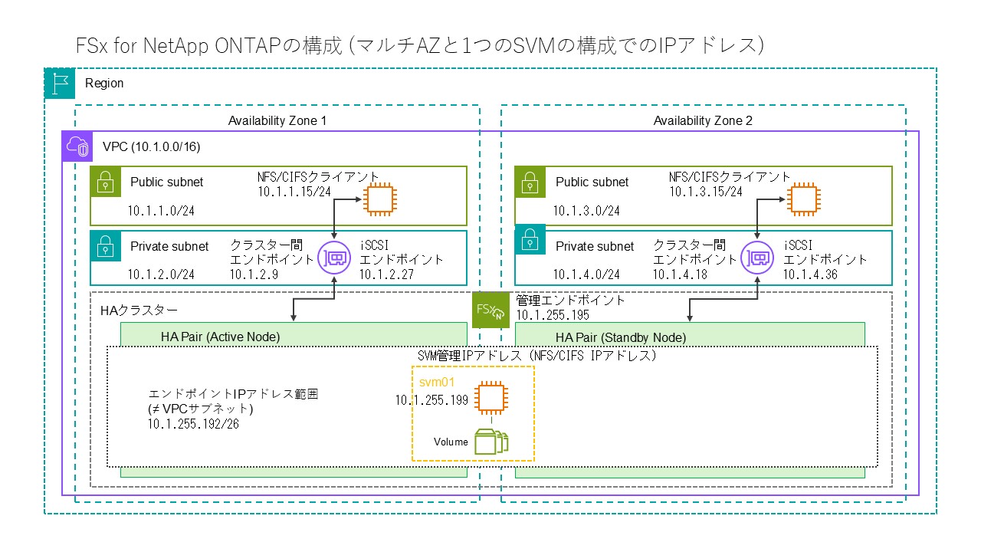Select the client address "10.1.1.15/24"
Screen dimensions: 981x552
295,191
